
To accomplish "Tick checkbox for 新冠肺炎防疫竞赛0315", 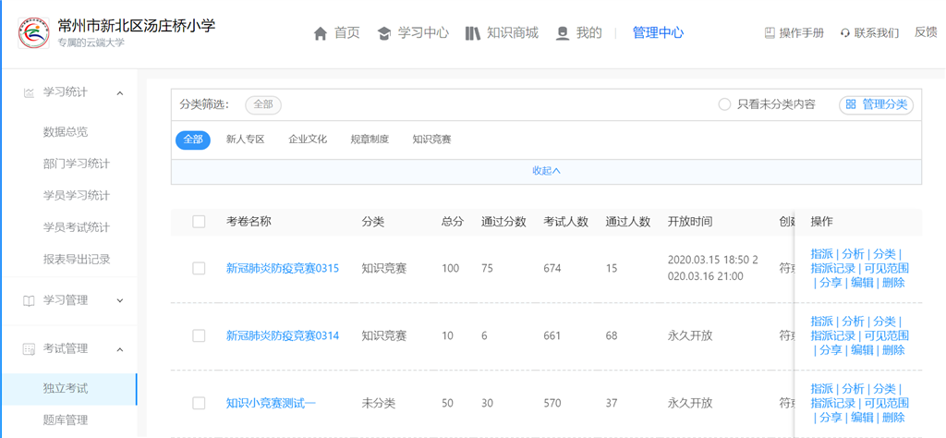I will [199, 268].
